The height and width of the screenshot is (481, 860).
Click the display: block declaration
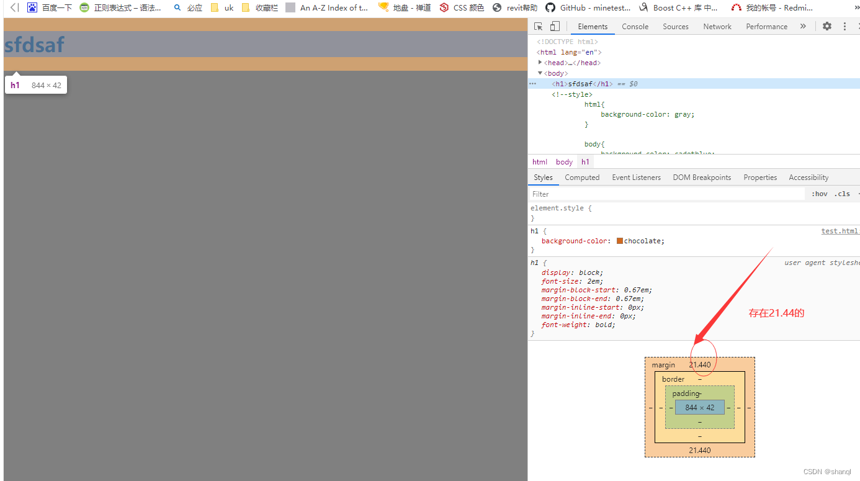(572, 272)
